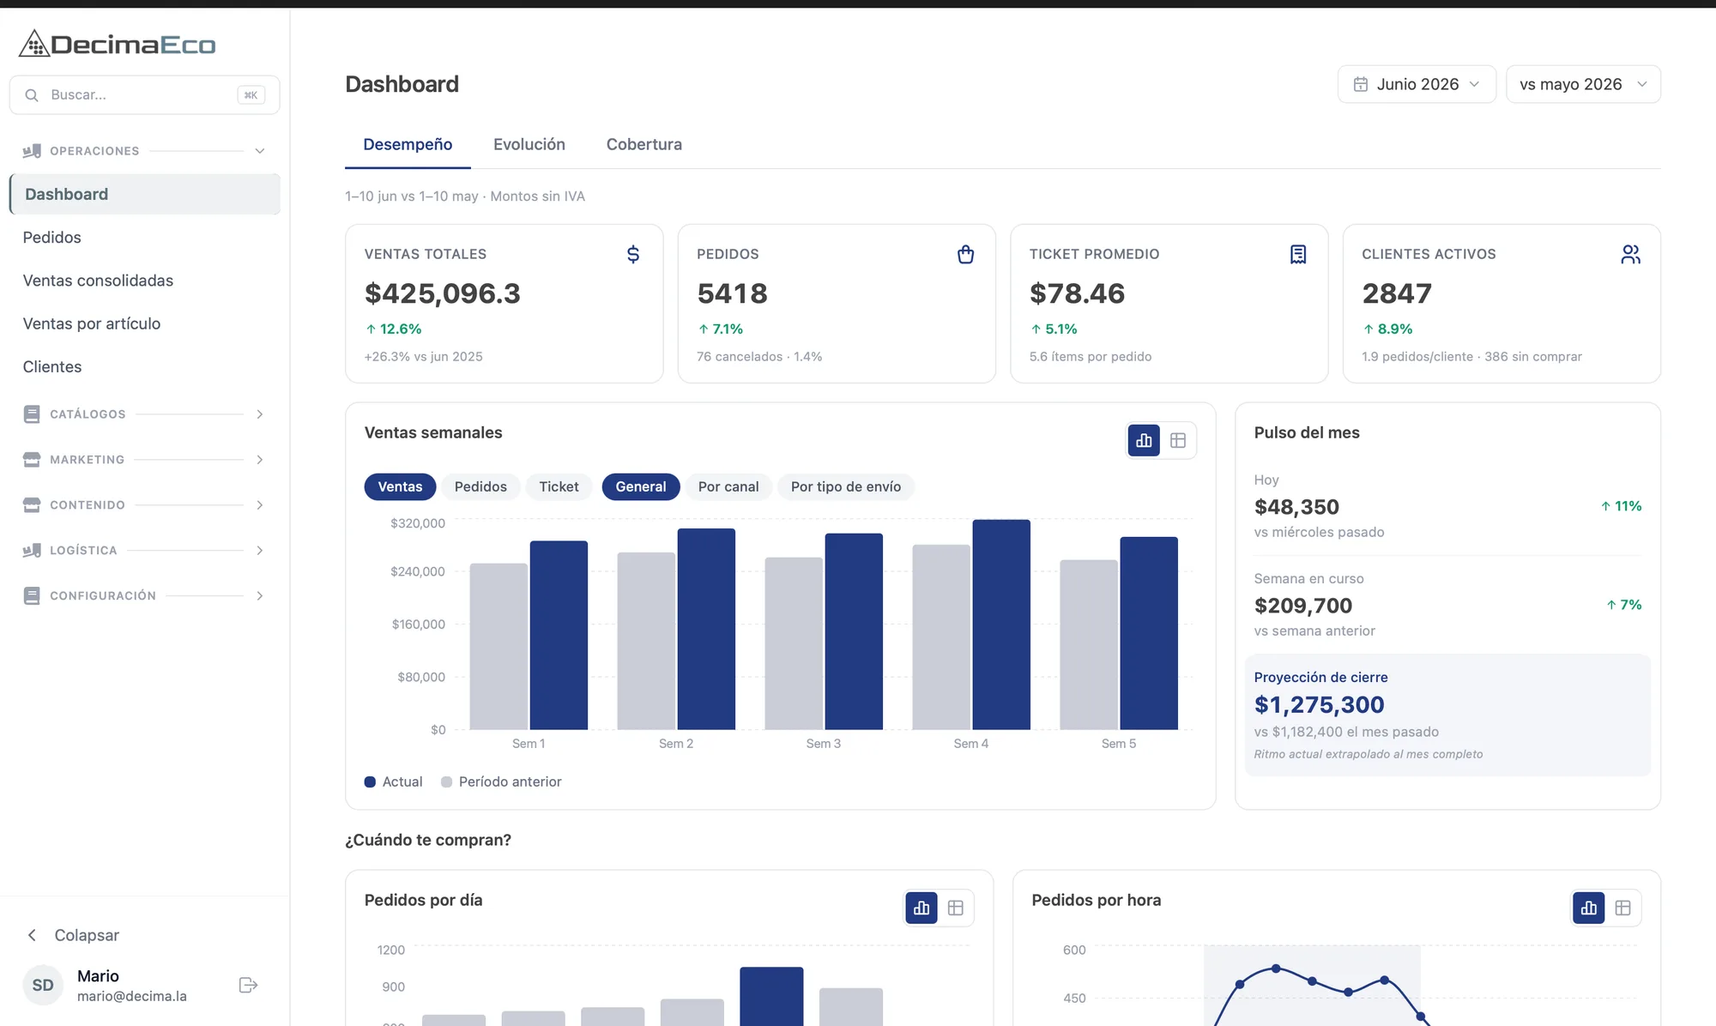Screen dimensions: 1716x1026
Task: Click the Logística forklift icon
Action: 32,551
